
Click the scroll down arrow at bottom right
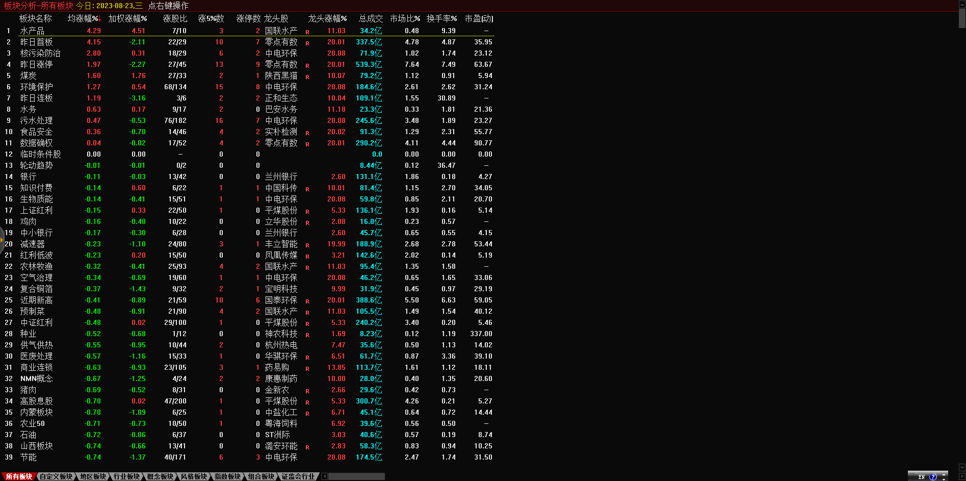pyautogui.click(x=962, y=467)
